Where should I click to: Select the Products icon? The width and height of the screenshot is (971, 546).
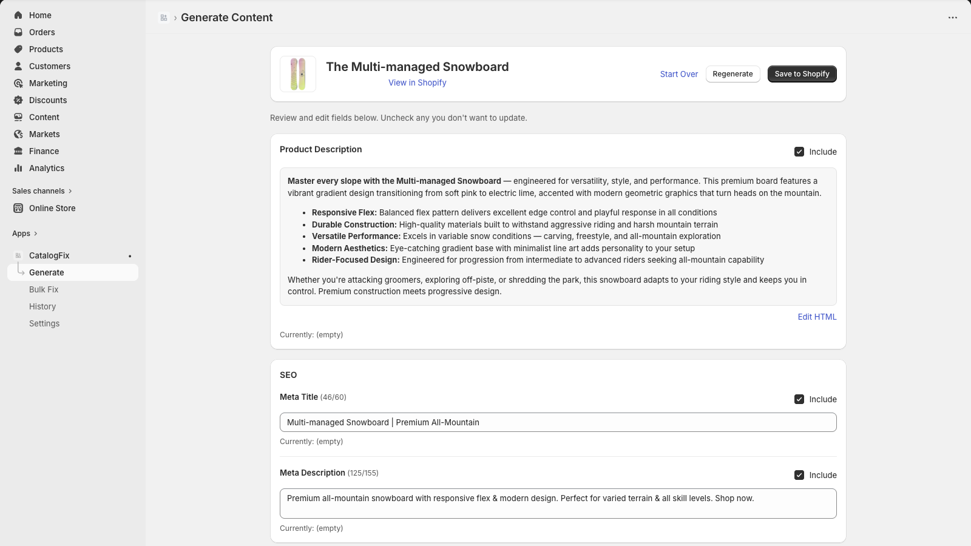tap(18, 49)
